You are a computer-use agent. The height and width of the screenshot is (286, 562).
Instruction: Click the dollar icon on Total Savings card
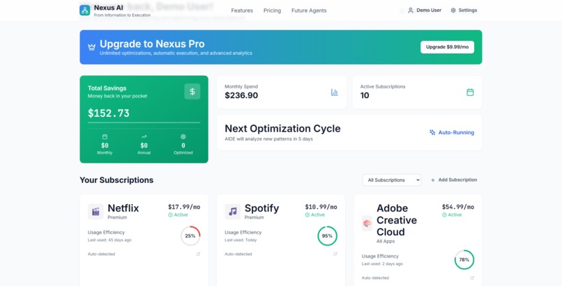[192, 92]
